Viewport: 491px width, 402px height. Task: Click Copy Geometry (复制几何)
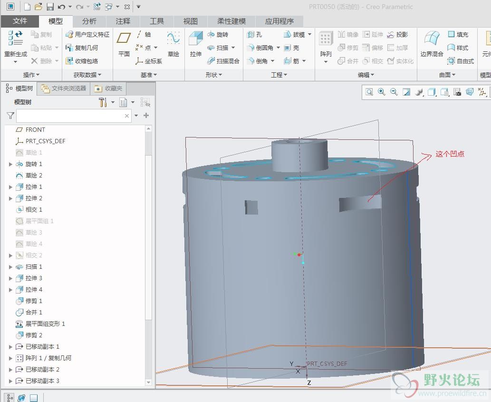[x=82, y=48]
